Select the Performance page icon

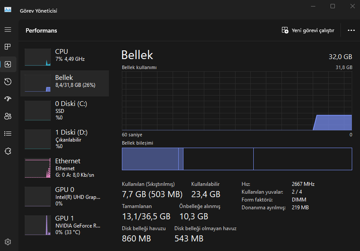click(x=8, y=64)
